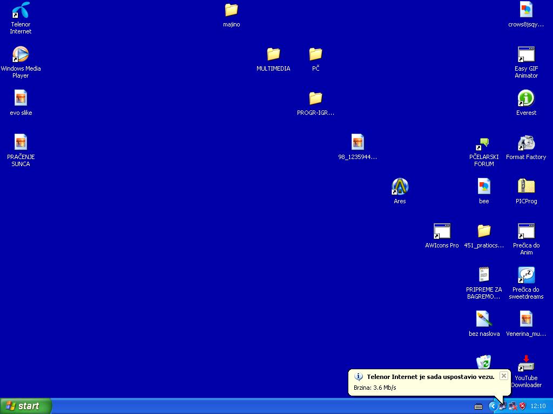This screenshot has width=553, height=414.
Task: Open the Telenor Internet shortcut
Action: (21, 10)
